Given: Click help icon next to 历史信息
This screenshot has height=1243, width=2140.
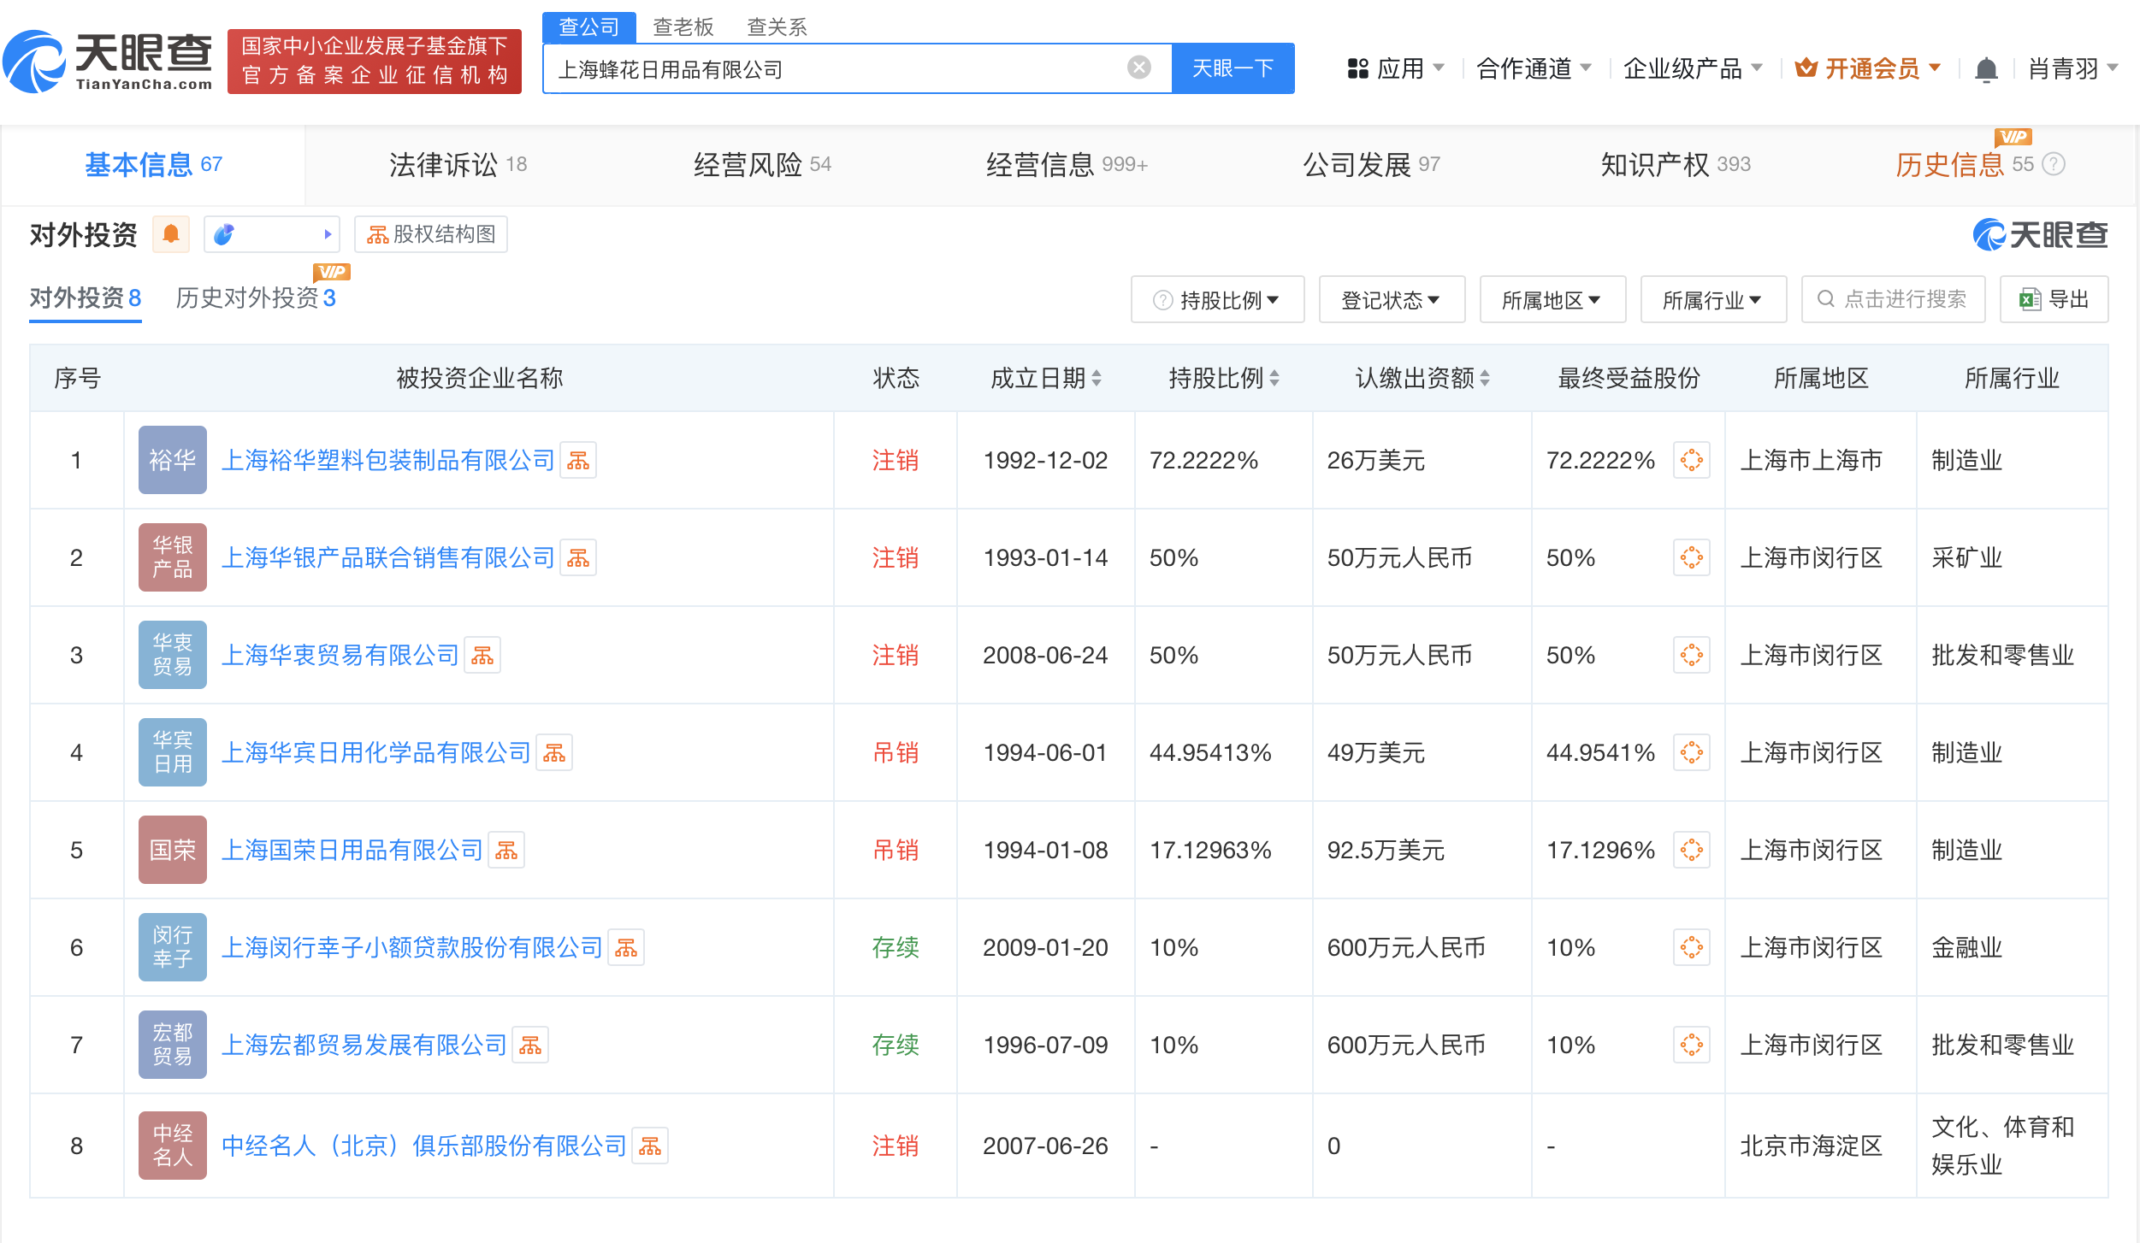Looking at the screenshot, I should click(x=2054, y=164).
